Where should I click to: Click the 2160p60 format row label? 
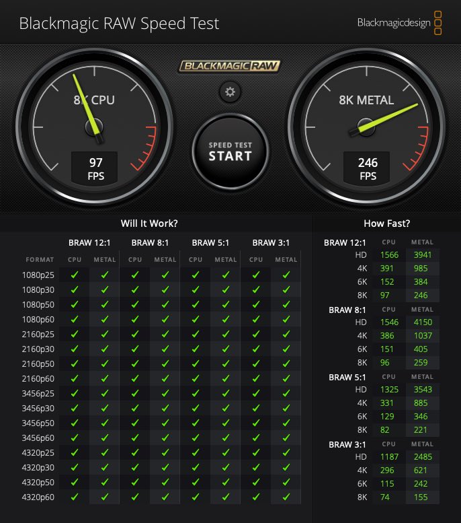[x=38, y=379]
